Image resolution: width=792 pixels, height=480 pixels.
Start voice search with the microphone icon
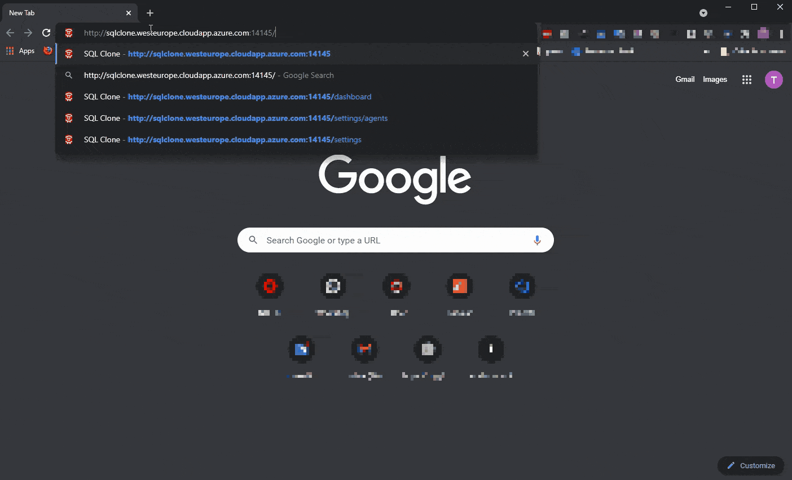(x=537, y=240)
